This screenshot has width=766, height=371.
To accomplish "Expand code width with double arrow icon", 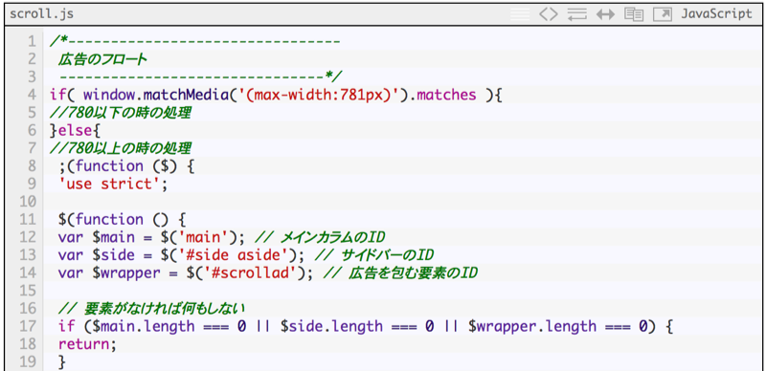I will pyautogui.click(x=605, y=14).
